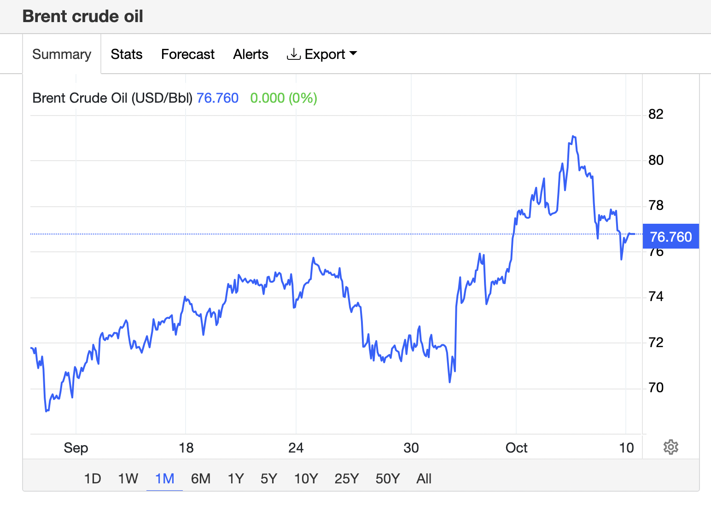
Task: Select the All time range
Action: [x=424, y=479]
